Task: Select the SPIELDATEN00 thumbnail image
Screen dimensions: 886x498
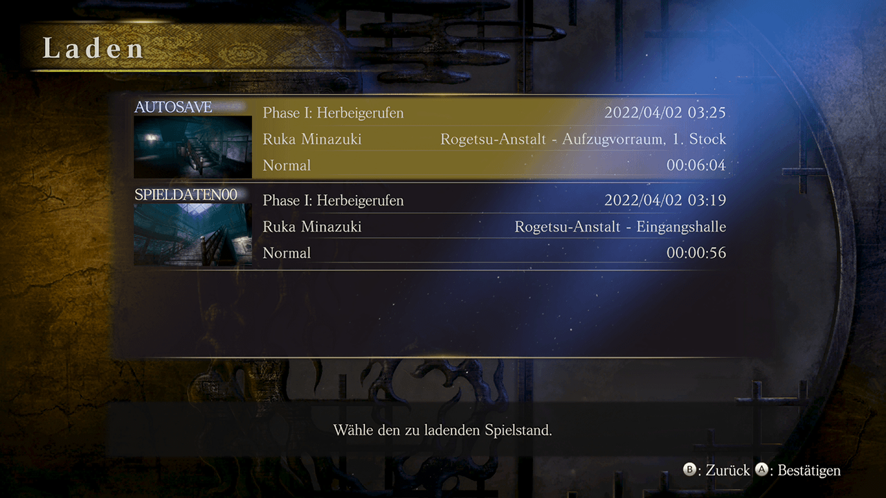Action: [193, 234]
